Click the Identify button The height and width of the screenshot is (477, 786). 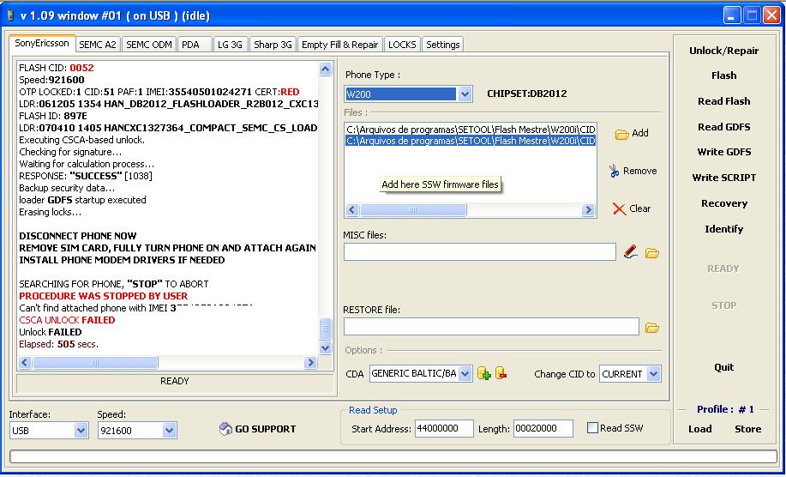[723, 229]
